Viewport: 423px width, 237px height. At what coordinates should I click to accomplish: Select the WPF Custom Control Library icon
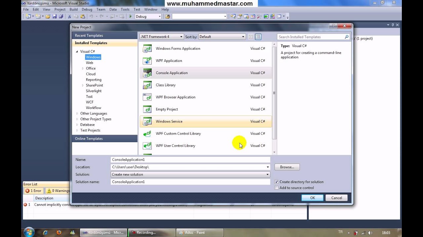(x=147, y=134)
